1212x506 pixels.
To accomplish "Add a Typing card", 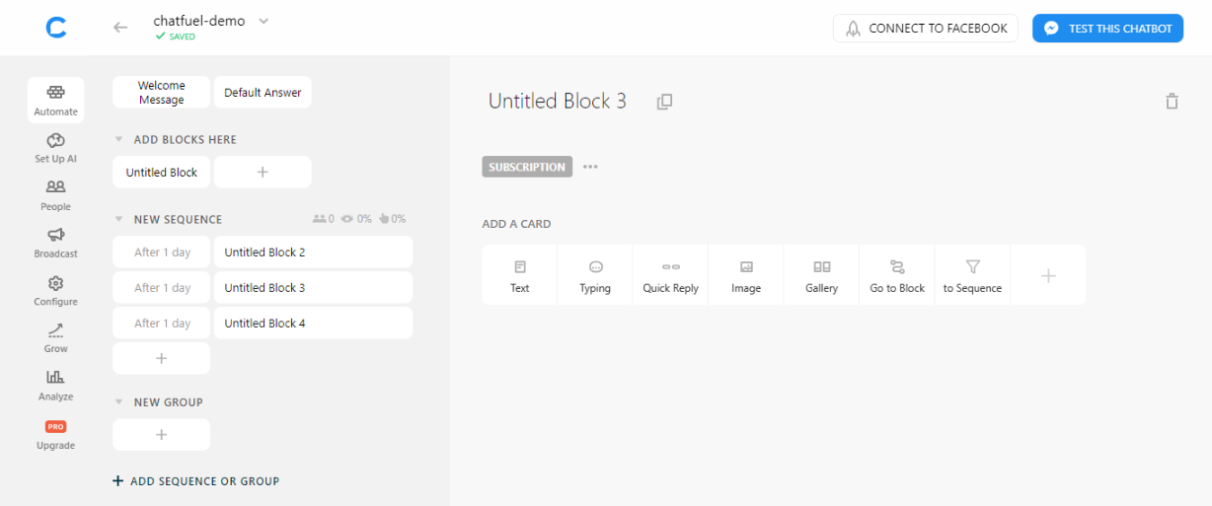I will pyautogui.click(x=595, y=275).
